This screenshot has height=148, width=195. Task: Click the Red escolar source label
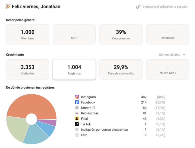pos(90,113)
